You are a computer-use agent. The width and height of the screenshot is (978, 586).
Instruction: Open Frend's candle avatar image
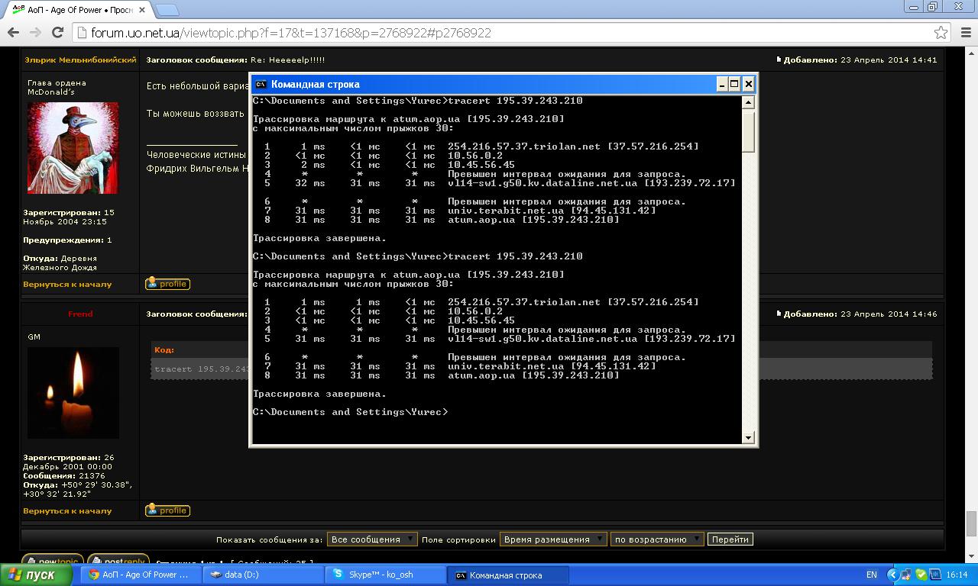click(73, 392)
